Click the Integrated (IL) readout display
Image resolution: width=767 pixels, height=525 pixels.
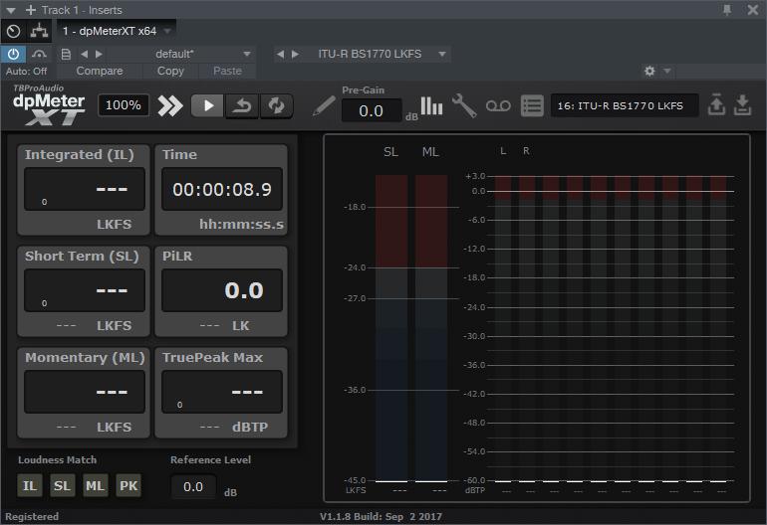pos(85,189)
